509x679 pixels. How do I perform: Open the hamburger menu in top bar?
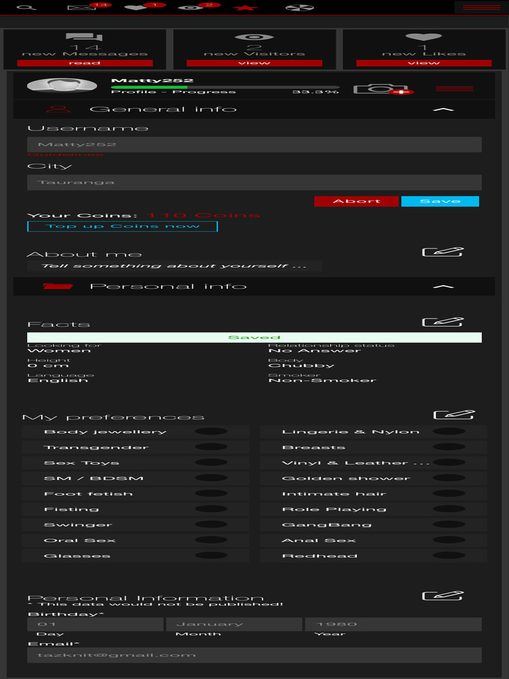point(481,7)
